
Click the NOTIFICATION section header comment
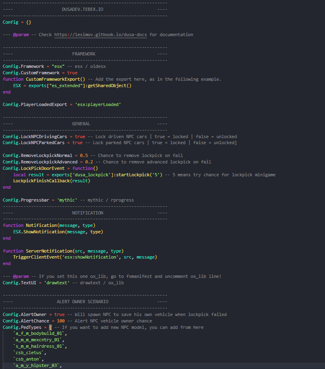point(88,213)
